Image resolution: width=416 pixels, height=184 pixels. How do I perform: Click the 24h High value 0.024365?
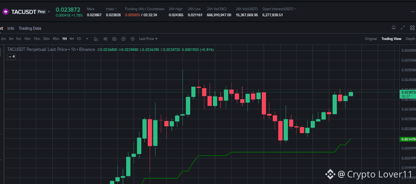[176, 15]
